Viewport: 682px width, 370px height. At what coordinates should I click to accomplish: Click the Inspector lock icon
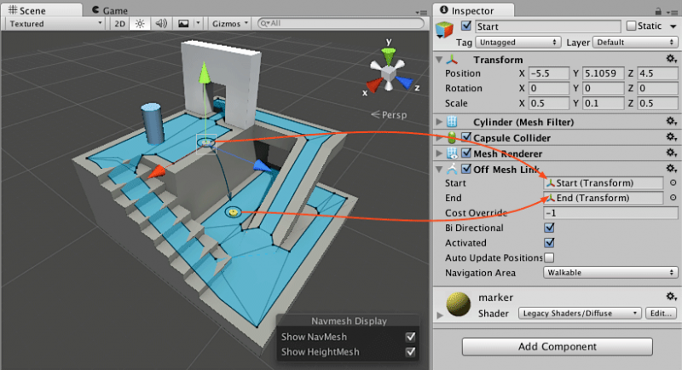pyautogui.click(x=658, y=11)
